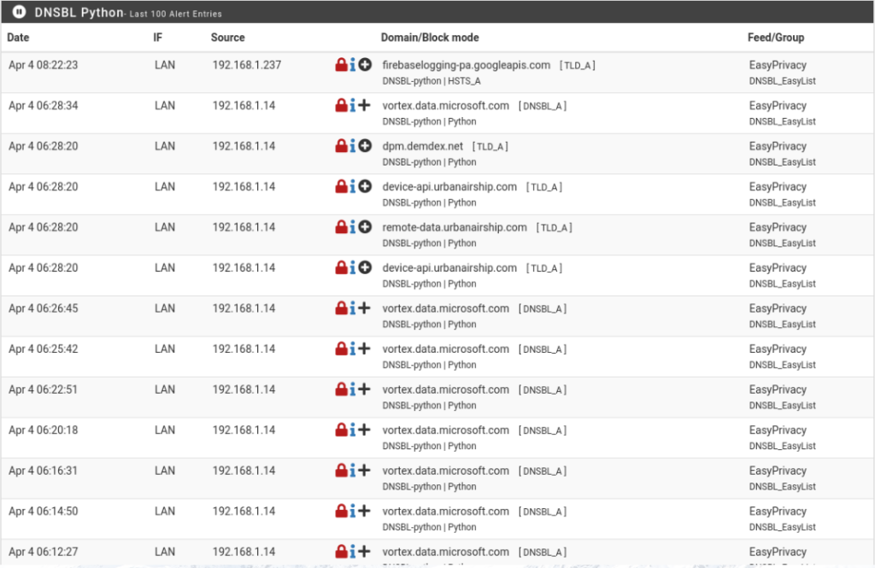
Task: Whitelist remote-data.urbanairship.com via its plus-circle icon
Action: [x=365, y=227]
